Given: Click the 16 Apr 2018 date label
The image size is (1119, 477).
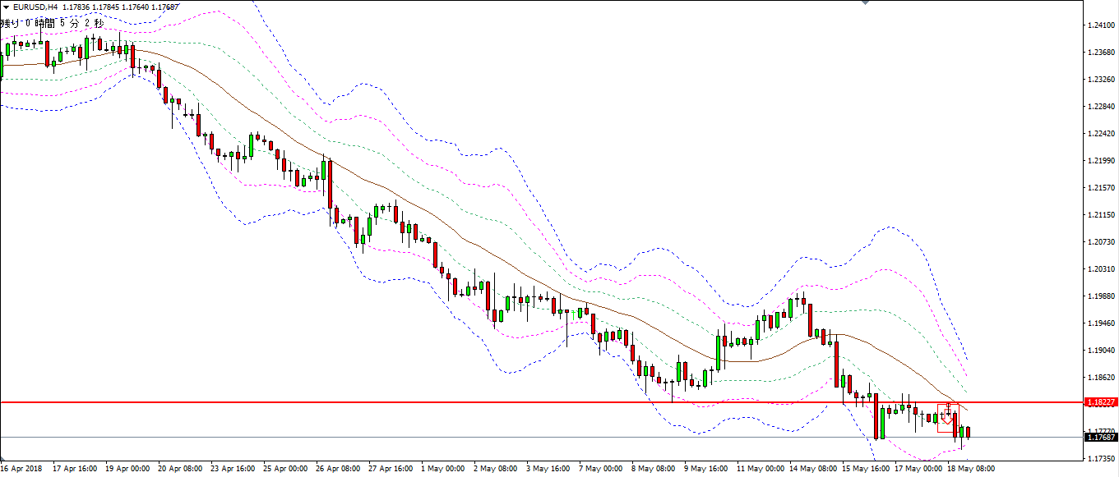Looking at the screenshot, I should click(x=21, y=470).
